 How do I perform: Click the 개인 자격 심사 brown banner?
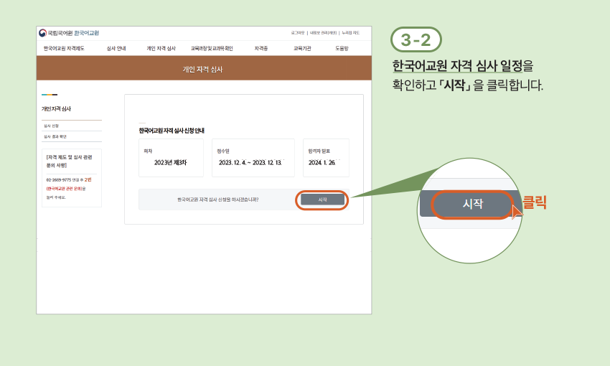[203, 69]
